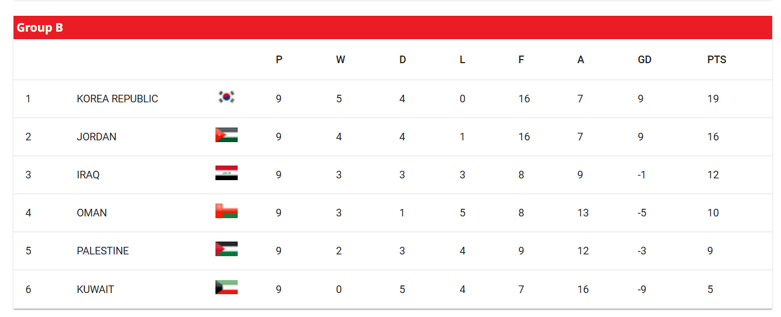
Task: Open the KUWAIT team name
Action: click(x=95, y=290)
